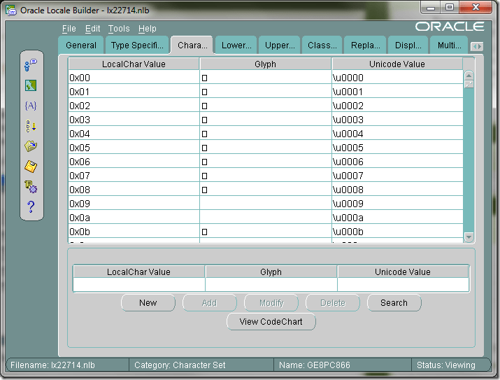Click the lower LocalChar Value input cell
The image size is (500, 380).
coord(139,284)
